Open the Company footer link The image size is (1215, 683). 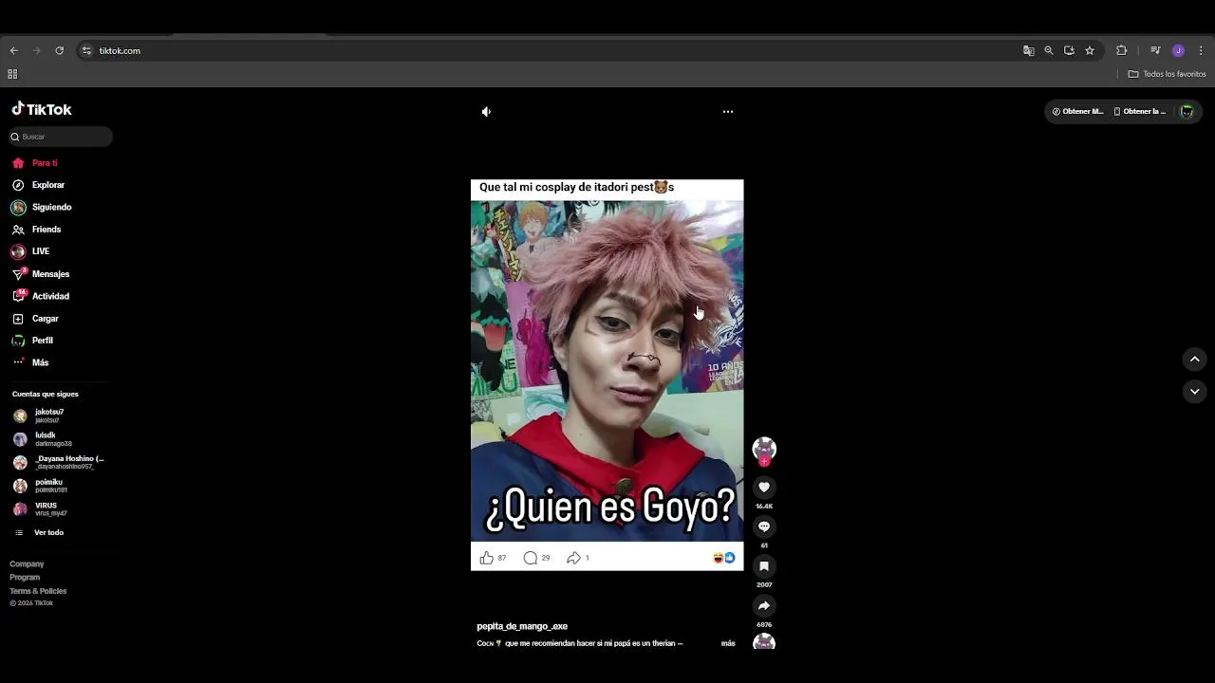coord(27,564)
